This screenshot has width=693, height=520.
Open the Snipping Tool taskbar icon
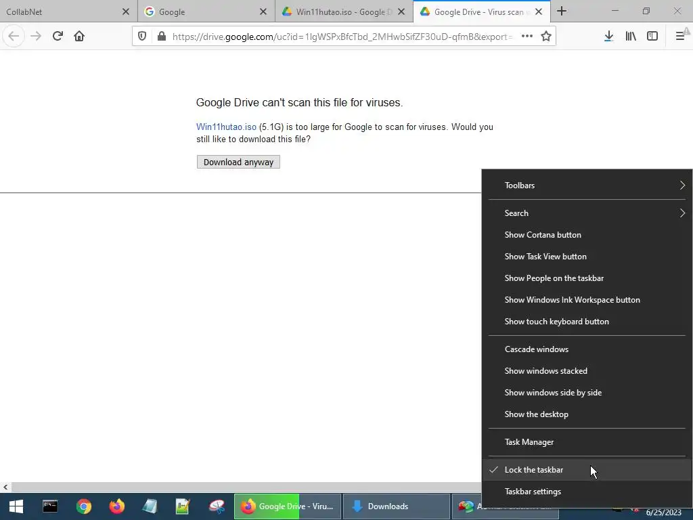[x=217, y=506]
